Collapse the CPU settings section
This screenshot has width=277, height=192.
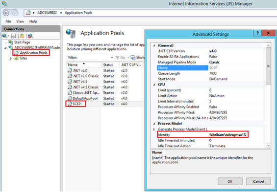point(154,85)
